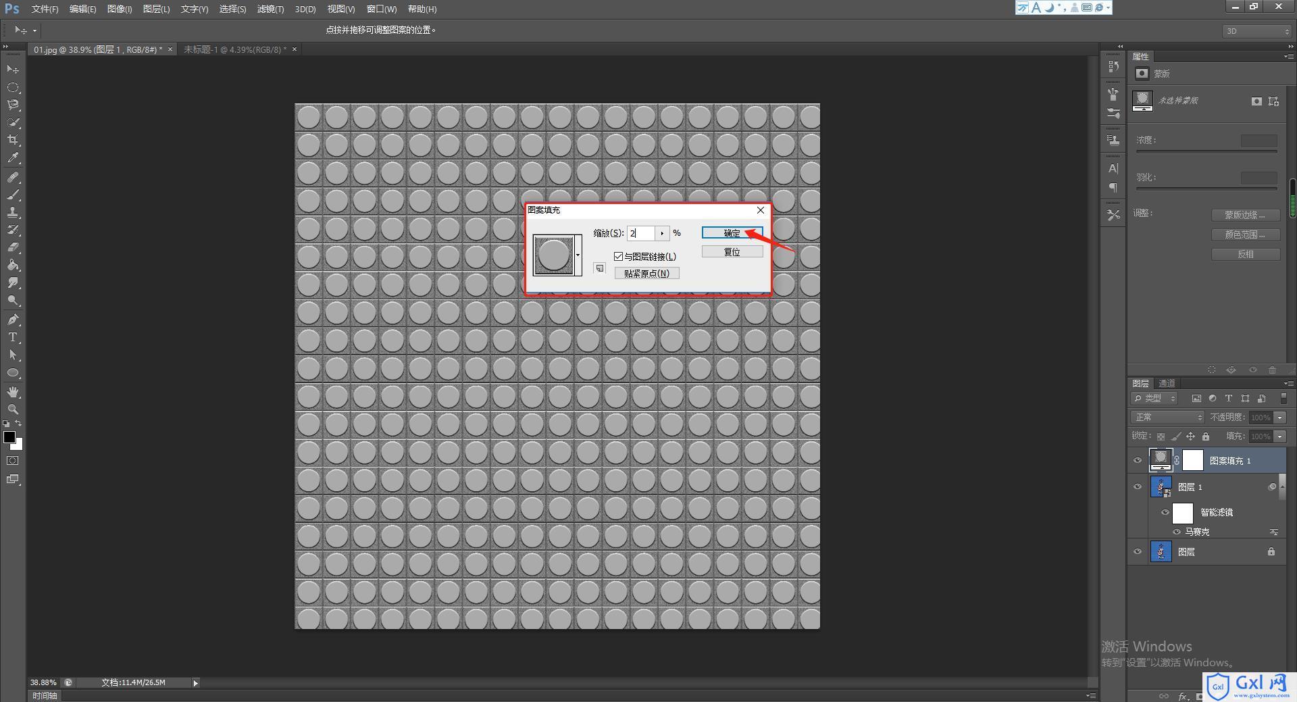Open the 不透明度 value dropdown

click(x=1280, y=418)
